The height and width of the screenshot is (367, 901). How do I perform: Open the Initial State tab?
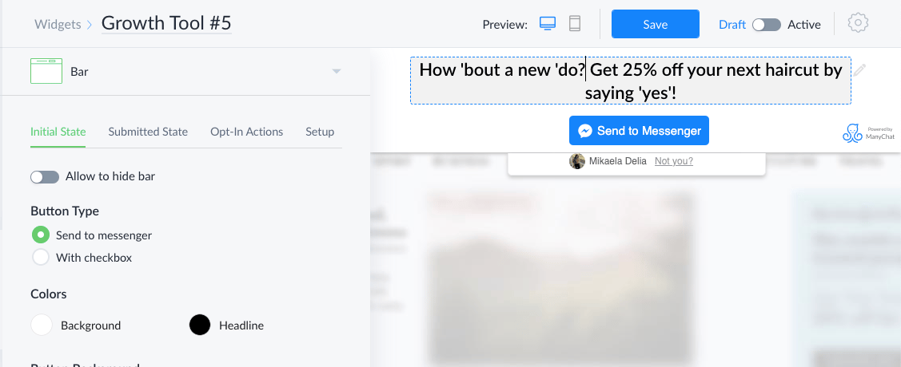point(58,132)
